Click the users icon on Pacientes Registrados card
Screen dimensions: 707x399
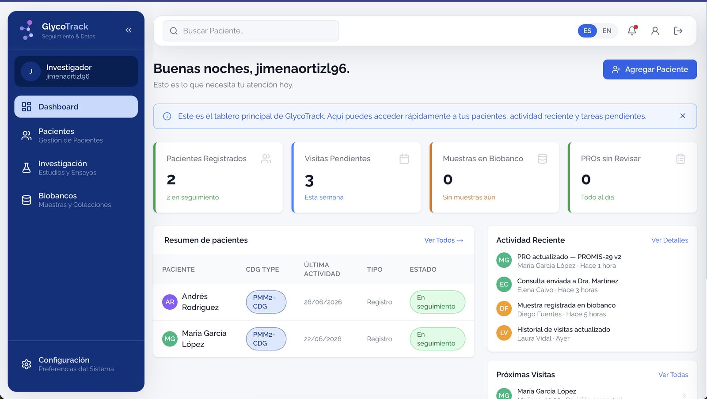(x=266, y=159)
